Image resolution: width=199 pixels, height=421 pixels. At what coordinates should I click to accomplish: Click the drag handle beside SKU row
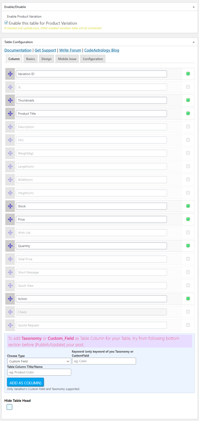(x=10, y=140)
